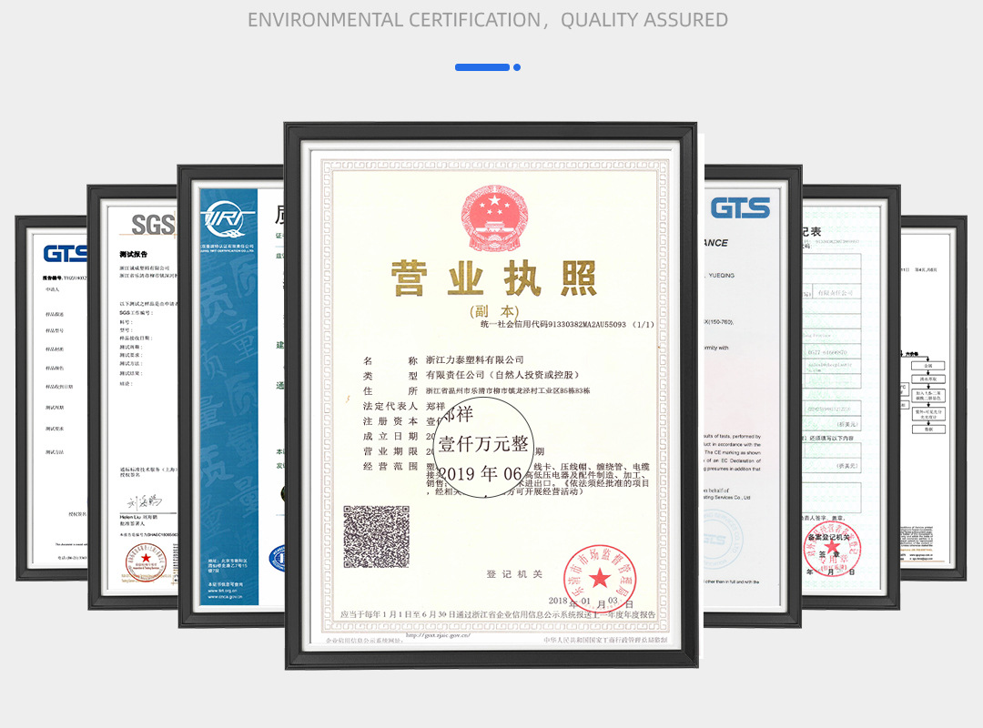Click the GTS logo on right certificate
This screenshot has width=983, height=728.
pyautogui.click(x=740, y=207)
